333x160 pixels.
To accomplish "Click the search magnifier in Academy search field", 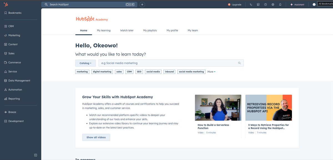I will pos(239,63).
